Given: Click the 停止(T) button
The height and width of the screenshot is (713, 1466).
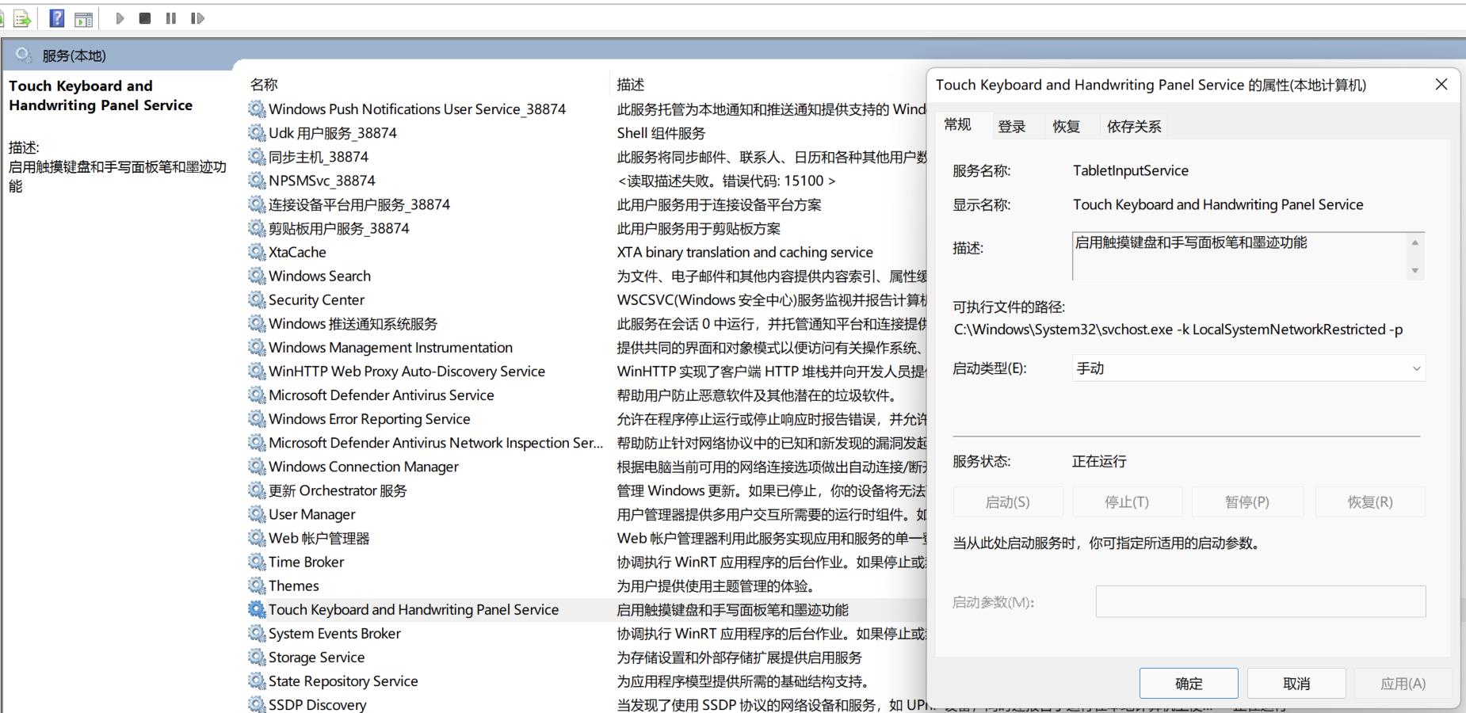Looking at the screenshot, I should (1127, 501).
